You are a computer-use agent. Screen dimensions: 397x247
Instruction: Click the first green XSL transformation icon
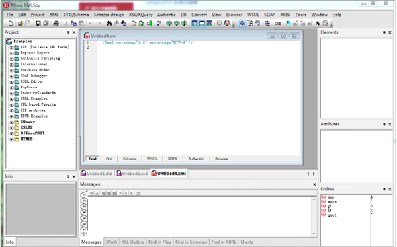coord(169,24)
